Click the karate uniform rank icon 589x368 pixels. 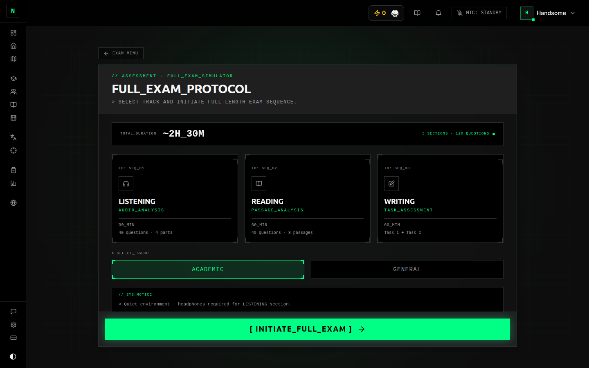click(395, 13)
